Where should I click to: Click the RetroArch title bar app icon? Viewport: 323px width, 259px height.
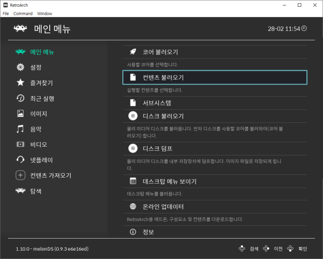point(5,5)
